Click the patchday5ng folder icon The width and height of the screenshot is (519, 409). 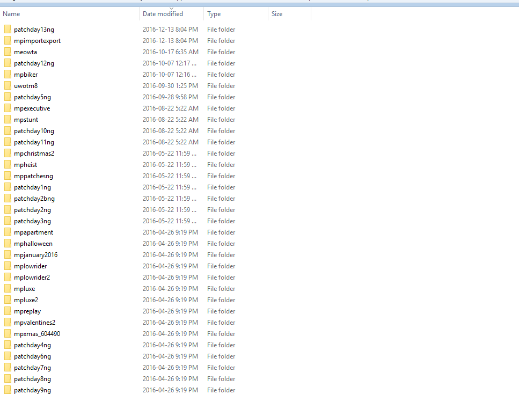[8, 97]
